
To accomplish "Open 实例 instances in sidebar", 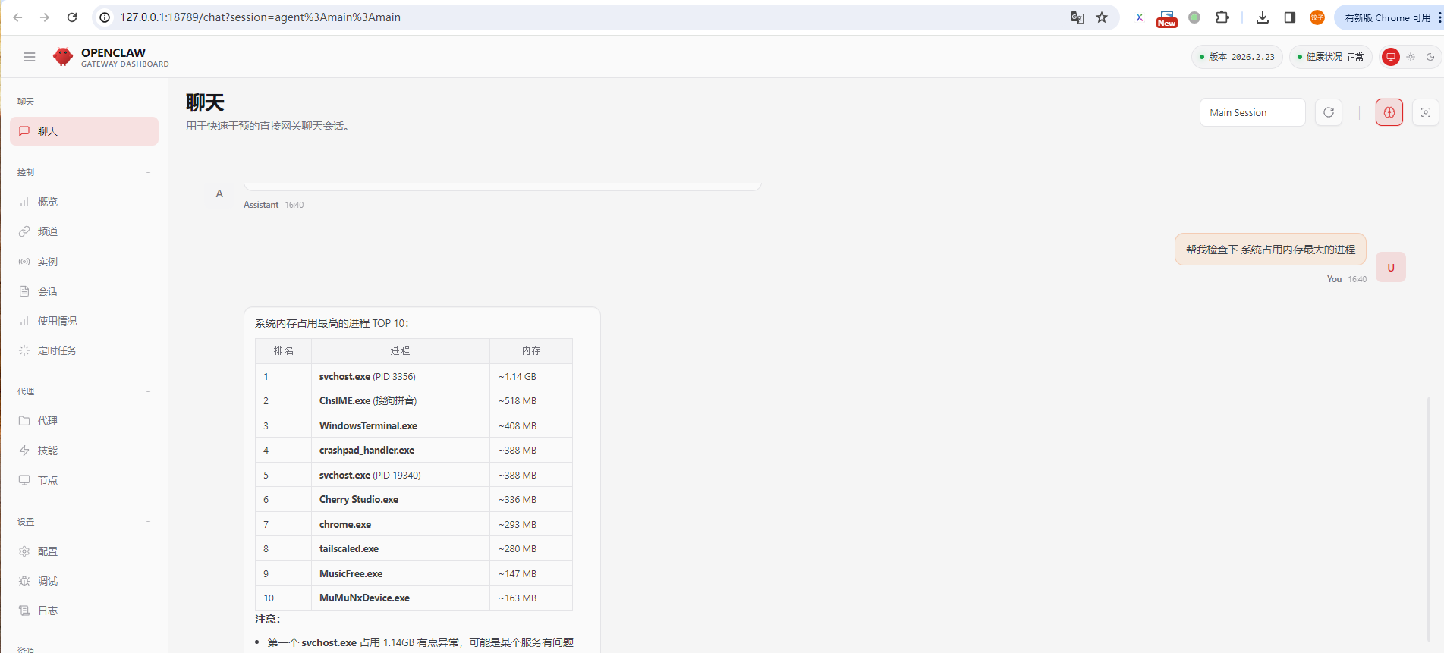I will pos(84,262).
